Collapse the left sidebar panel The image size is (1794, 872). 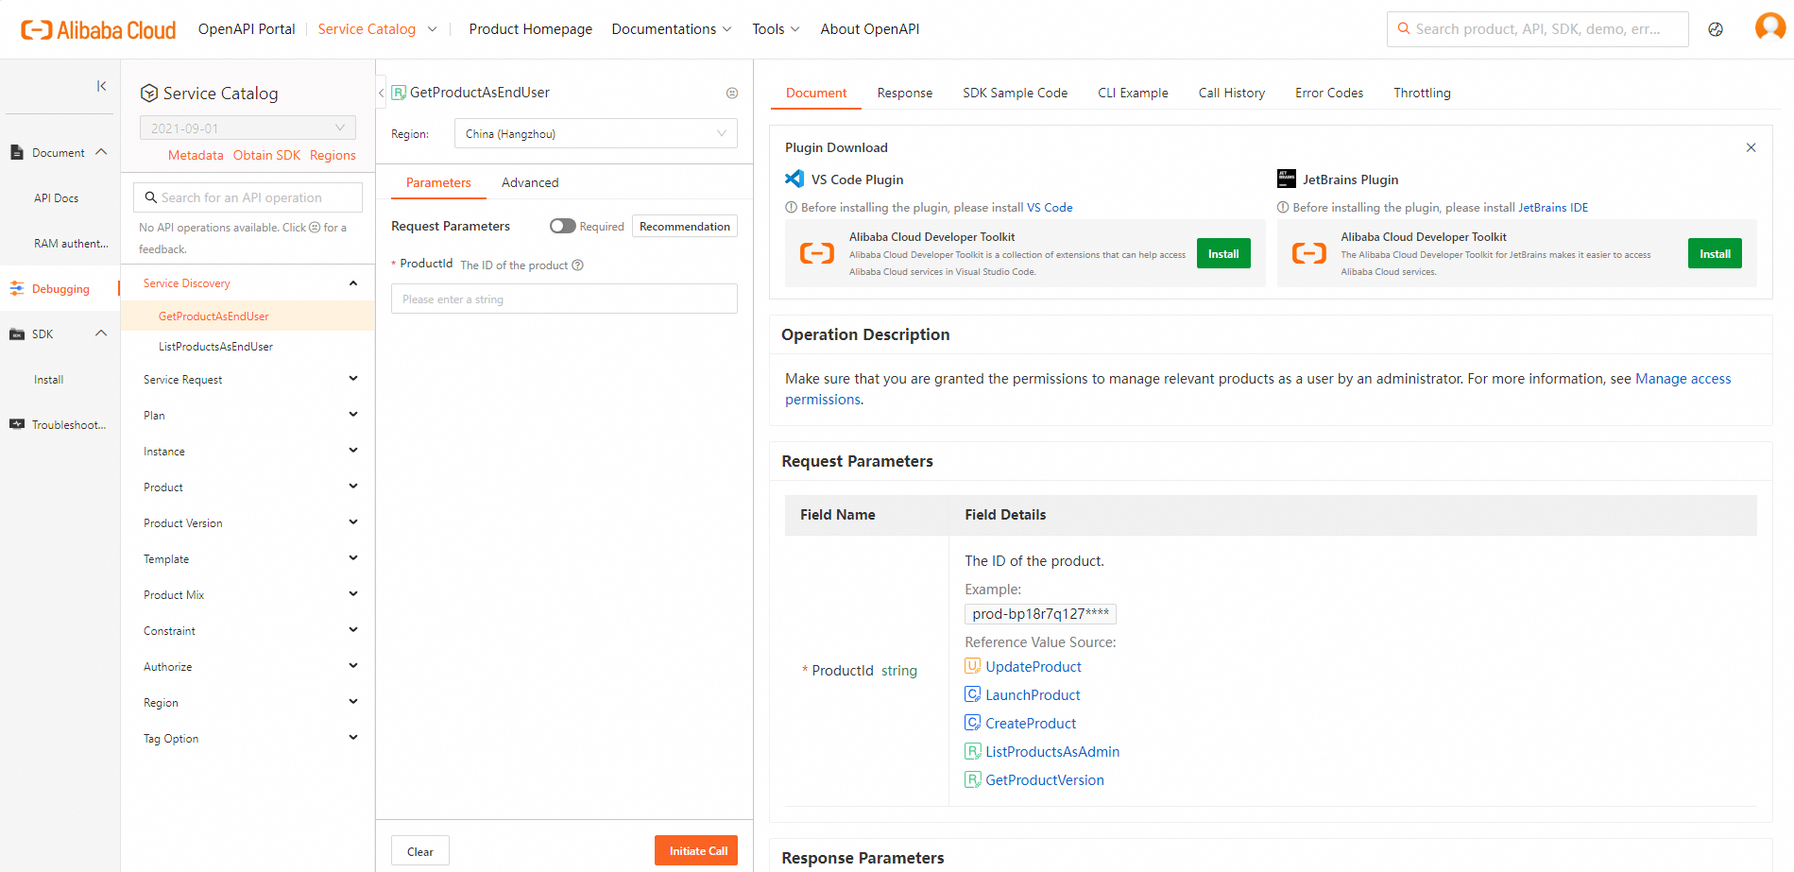tap(101, 86)
